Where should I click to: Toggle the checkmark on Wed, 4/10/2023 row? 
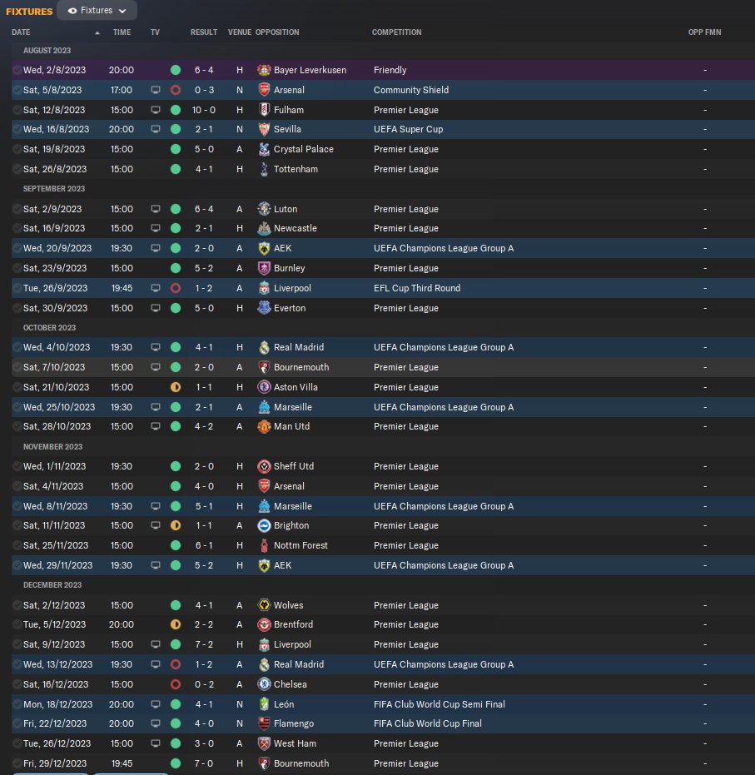click(17, 347)
